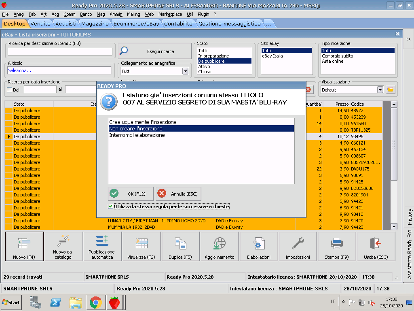Open Google Chrome from the taskbar

pos(95,302)
